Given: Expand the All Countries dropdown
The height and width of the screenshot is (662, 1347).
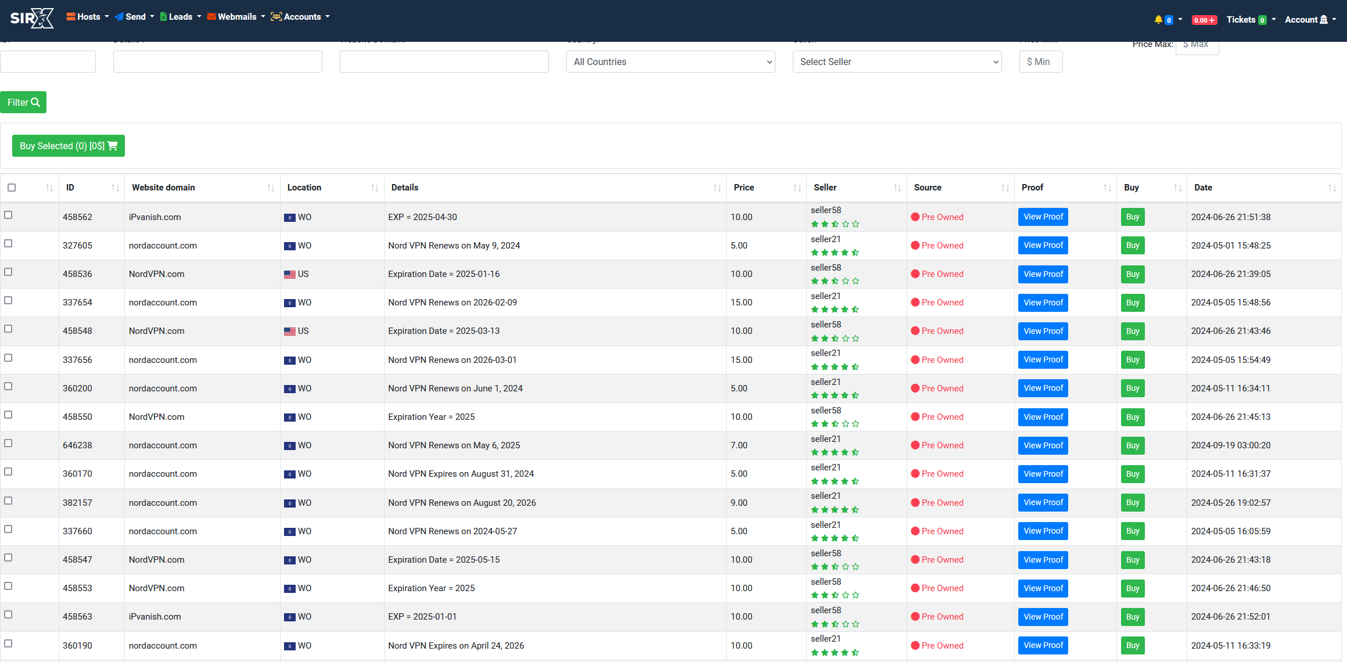Looking at the screenshot, I should point(671,61).
